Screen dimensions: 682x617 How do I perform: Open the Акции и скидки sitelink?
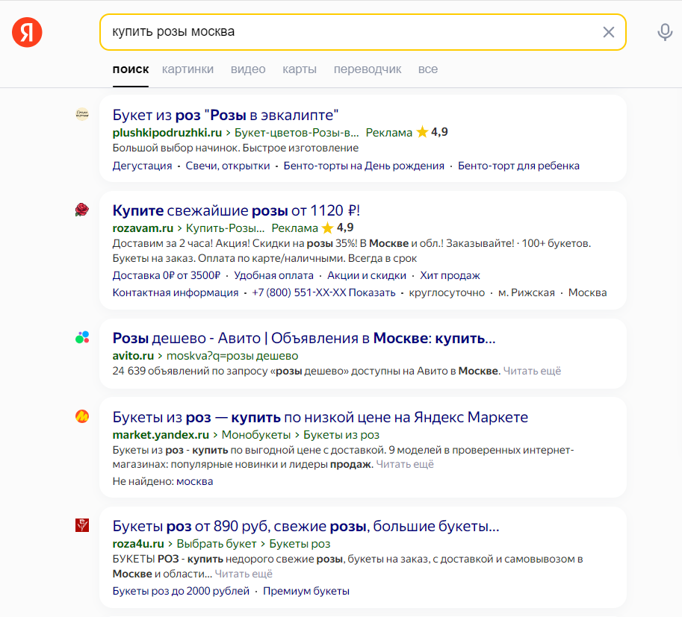coord(367,275)
